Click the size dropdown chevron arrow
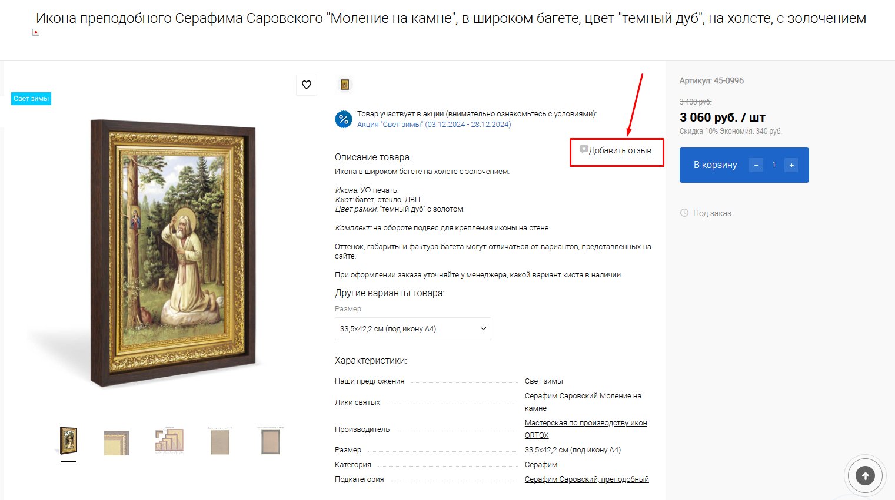 483,329
